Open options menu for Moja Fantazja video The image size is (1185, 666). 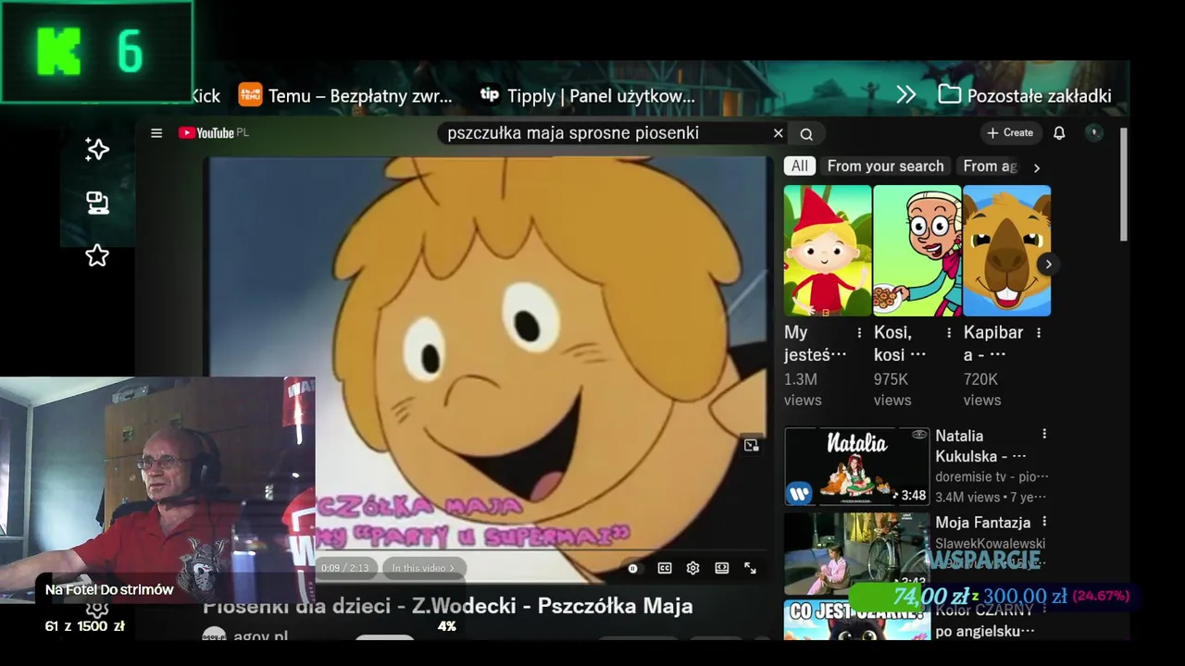pos(1044,523)
